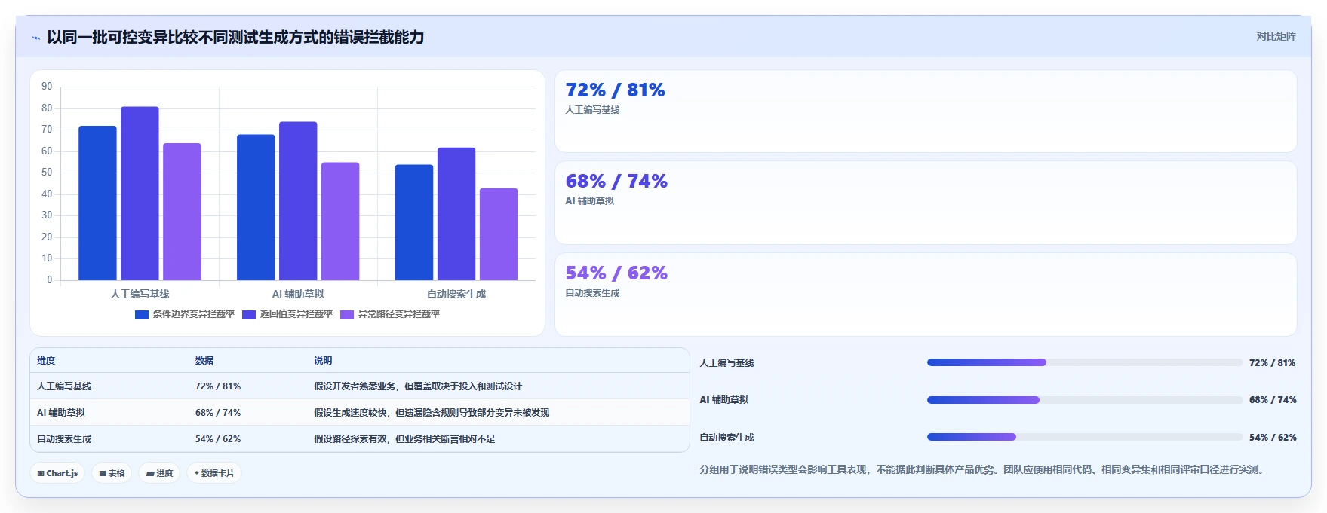Click the 54% / 62% value after the progress bar
Image resolution: width=1327 pixels, height=513 pixels.
tap(1273, 438)
